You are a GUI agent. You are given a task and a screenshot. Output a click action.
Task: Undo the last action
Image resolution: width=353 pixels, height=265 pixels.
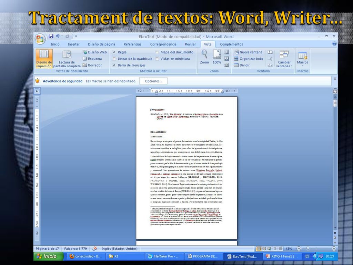click(x=58, y=36)
